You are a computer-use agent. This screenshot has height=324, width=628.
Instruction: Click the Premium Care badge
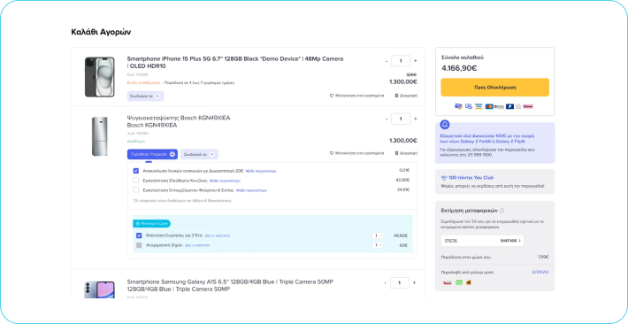[152, 224]
